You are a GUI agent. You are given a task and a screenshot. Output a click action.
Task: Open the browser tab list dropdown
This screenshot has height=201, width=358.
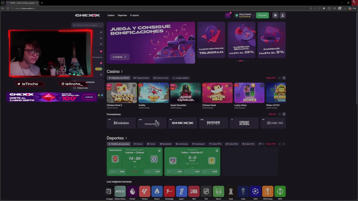pos(3,3)
